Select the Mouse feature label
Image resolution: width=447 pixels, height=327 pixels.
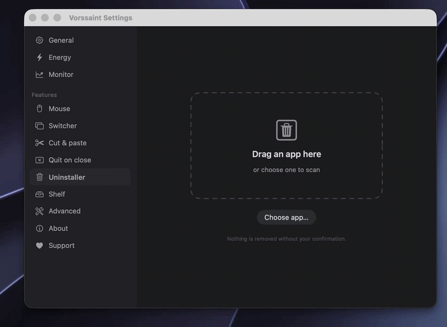(59, 108)
